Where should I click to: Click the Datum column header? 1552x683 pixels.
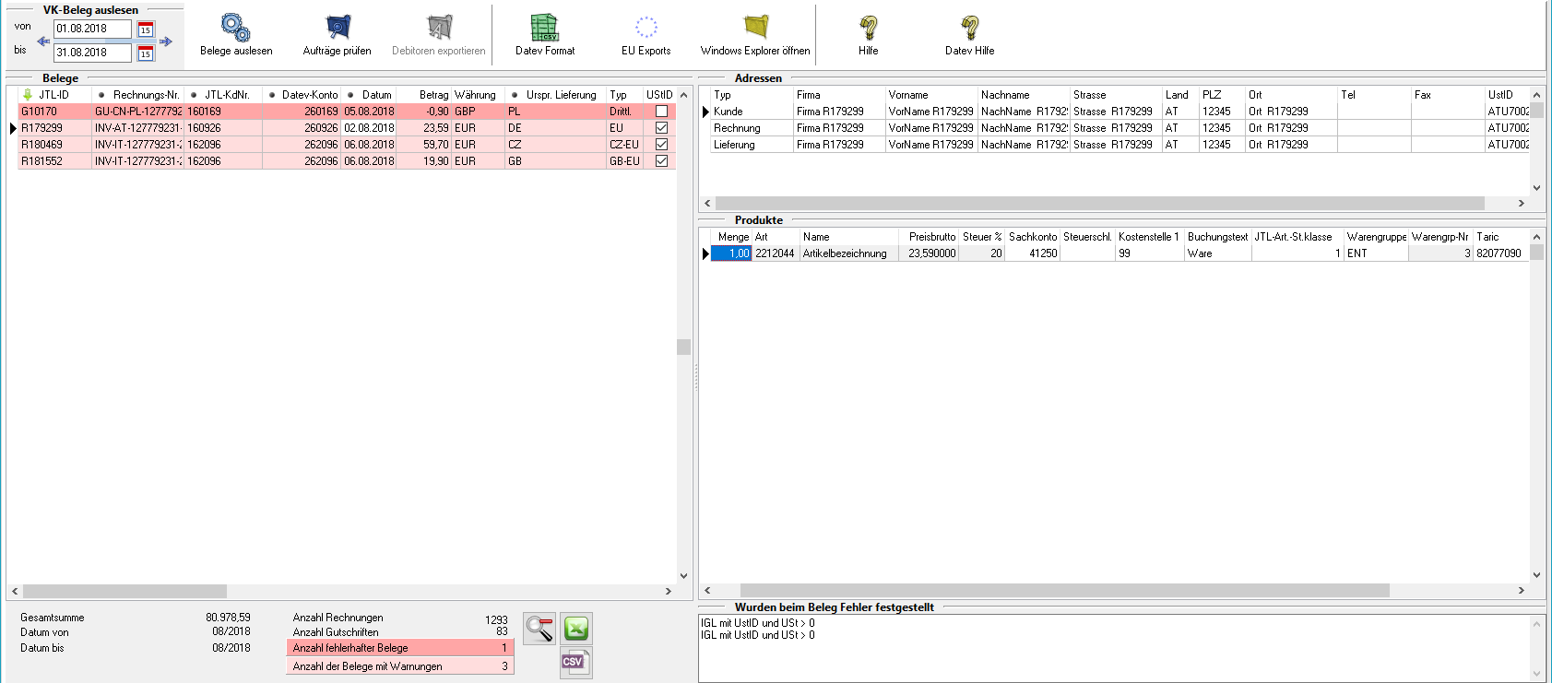coord(376,95)
